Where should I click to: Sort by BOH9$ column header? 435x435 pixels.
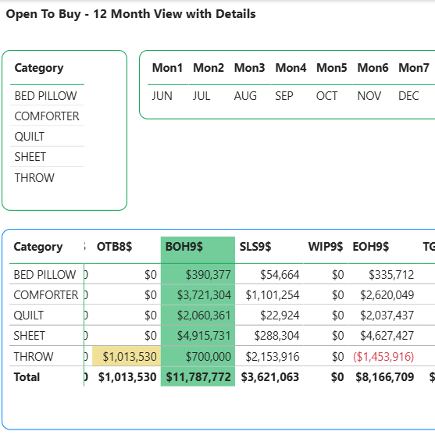coord(184,246)
